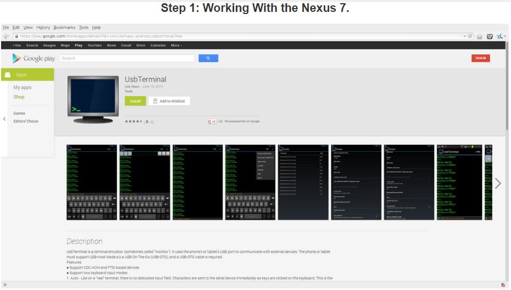511x290 pixels.
Task: Open bookmark star dropdown arrow
Action: tap(465, 36)
